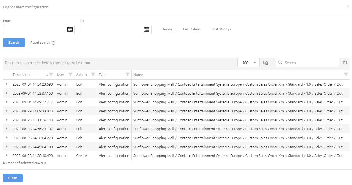Click the User column filter icon
Viewport: 352px width, 185px height.
click(70, 75)
